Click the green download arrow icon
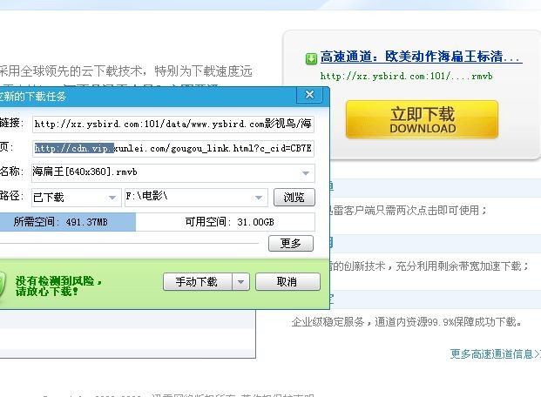 (x=311, y=58)
